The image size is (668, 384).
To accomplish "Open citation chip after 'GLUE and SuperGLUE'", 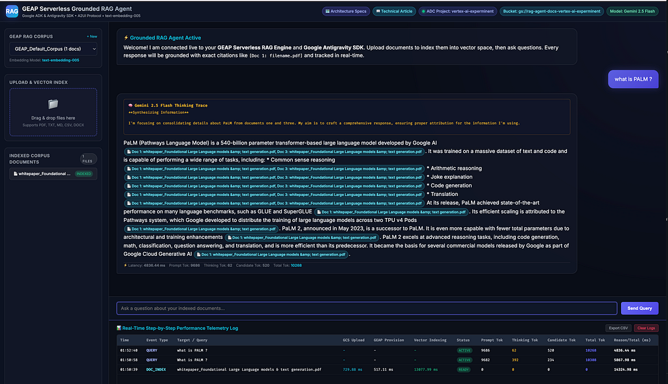I will coord(391,212).
